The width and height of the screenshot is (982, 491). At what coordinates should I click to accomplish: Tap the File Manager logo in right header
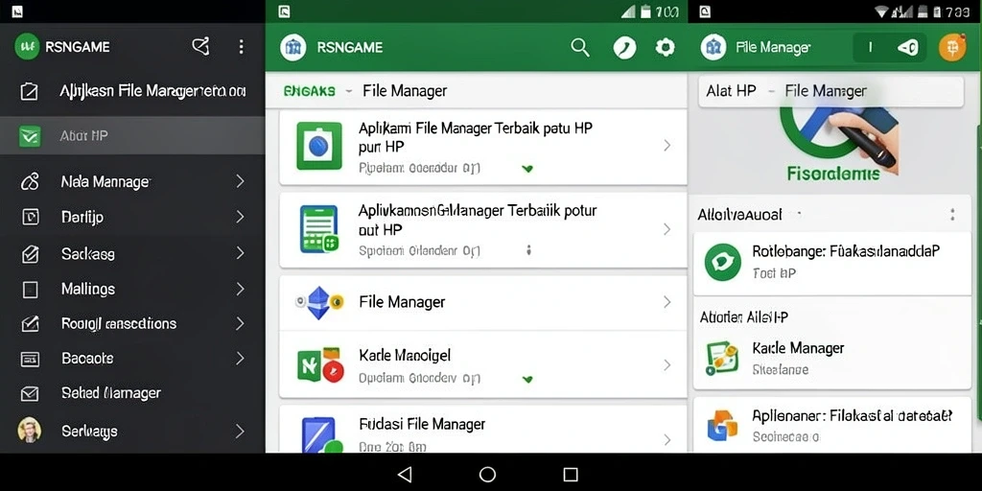coord(713,48)
